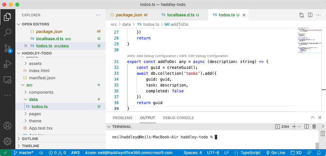This screenshot has height=156, width=326.
Task: Expand the TIMELINE section
Action: tap(30, 146)
